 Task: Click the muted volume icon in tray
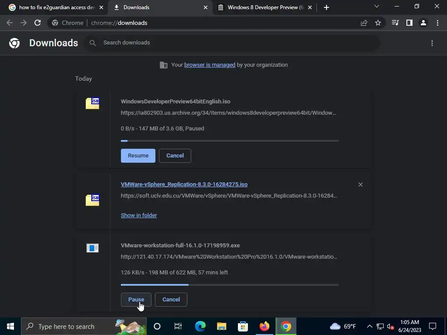click(x=391, y=326)
